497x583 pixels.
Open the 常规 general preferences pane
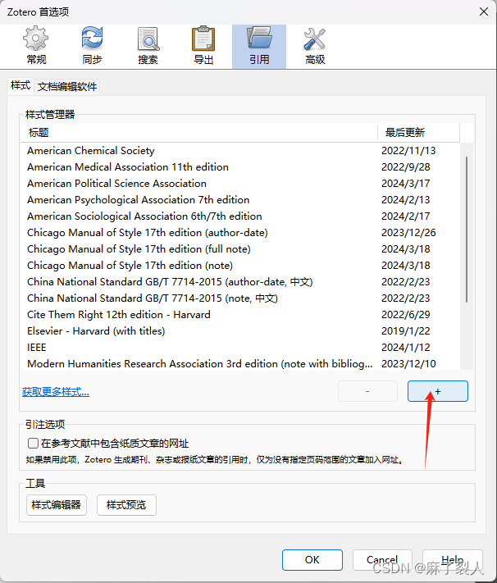point(36,47)
